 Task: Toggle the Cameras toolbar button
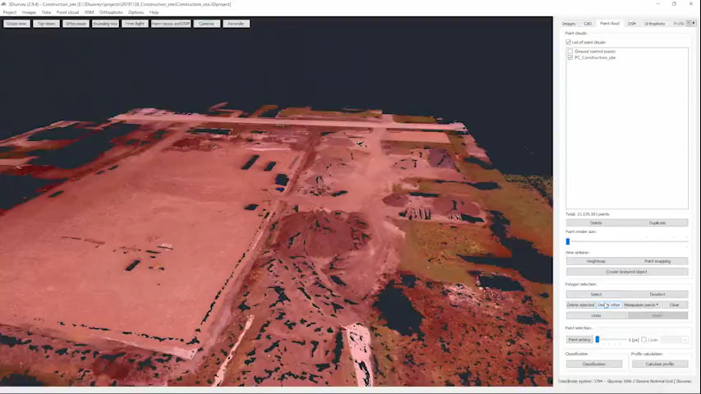click(x=207, y=24)
